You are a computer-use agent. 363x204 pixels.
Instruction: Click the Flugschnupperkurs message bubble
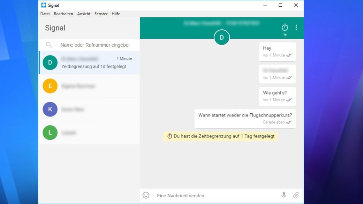coord(245,118)
